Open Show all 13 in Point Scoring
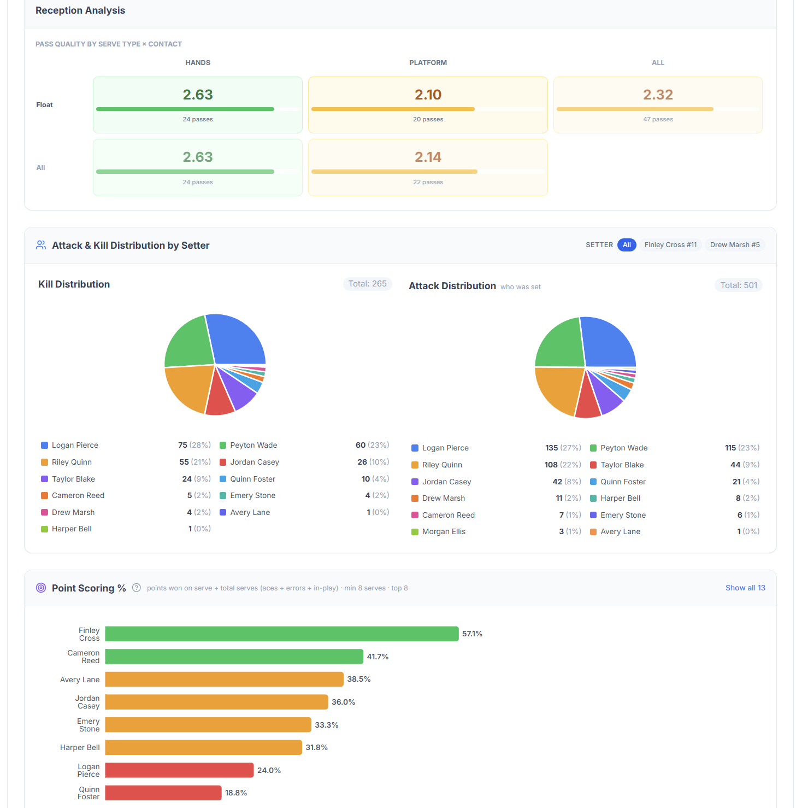The width and height of the screenshot is (802, 808). point(745,588)
